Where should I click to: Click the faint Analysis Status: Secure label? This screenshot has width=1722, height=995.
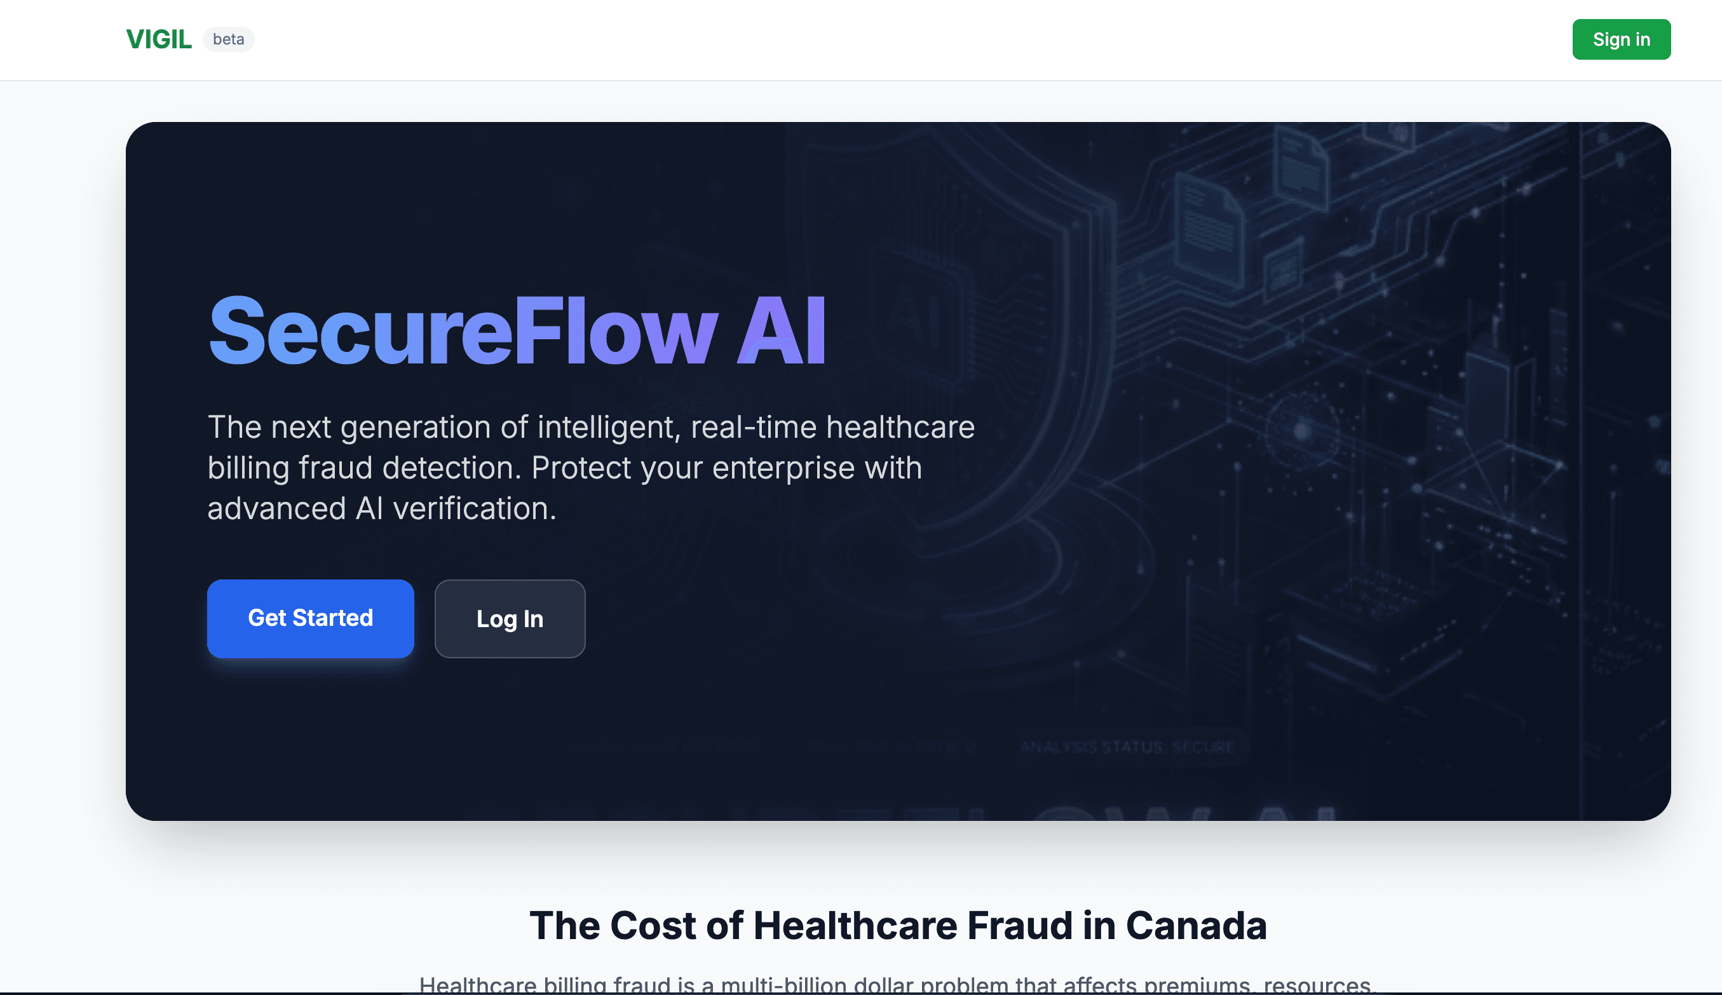tap(1127, 747)
